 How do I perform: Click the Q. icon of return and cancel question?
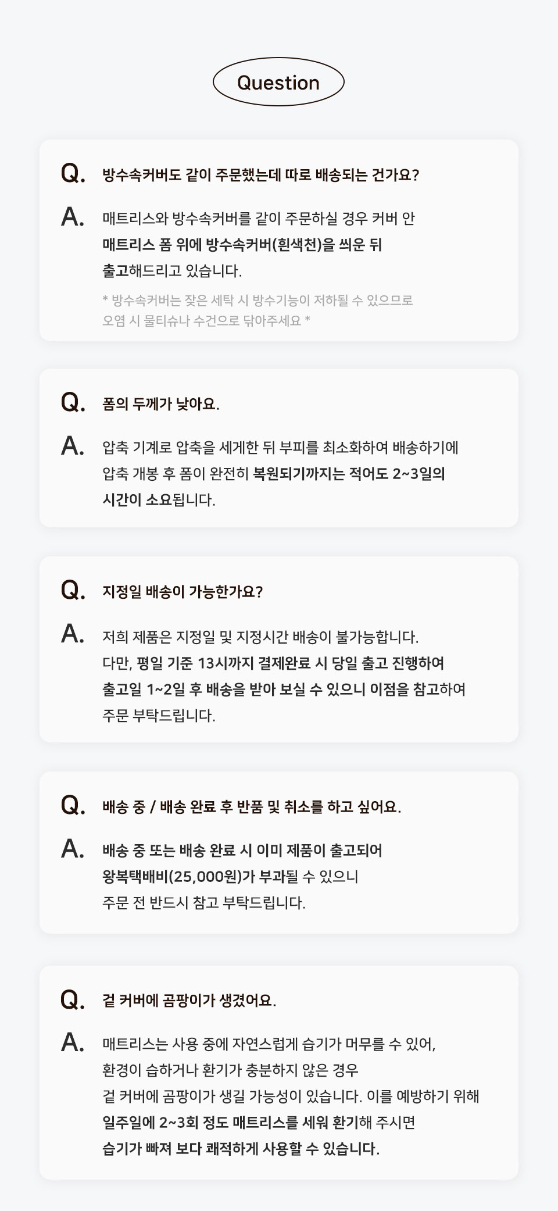point(73,805)
